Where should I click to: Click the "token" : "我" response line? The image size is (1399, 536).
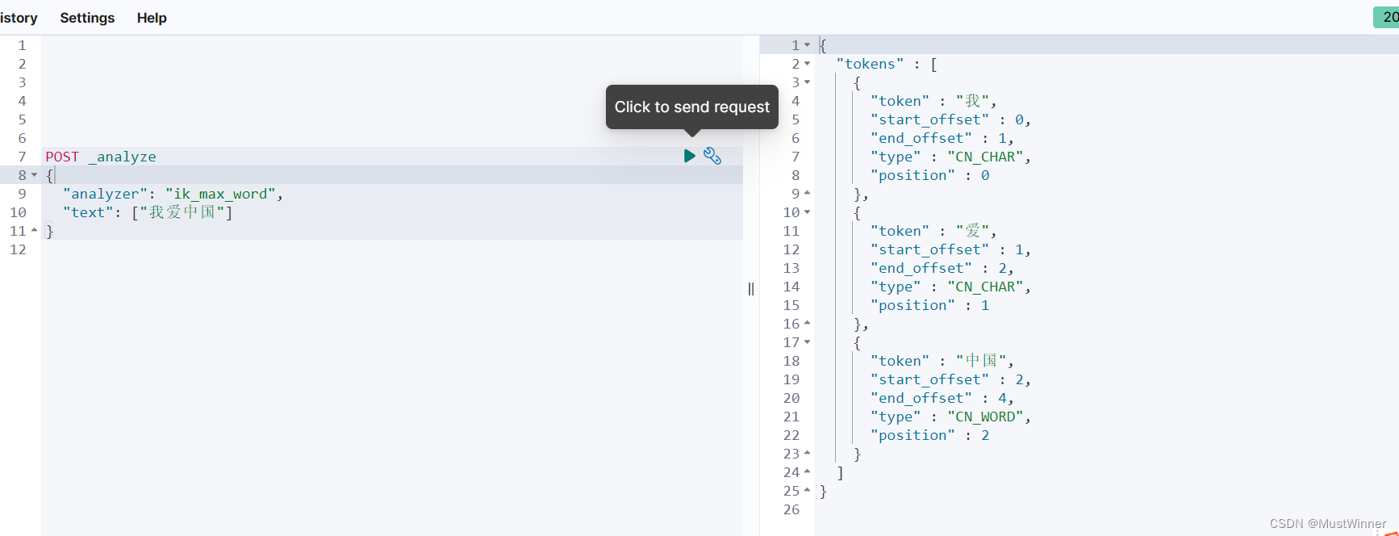pos(933,101)
